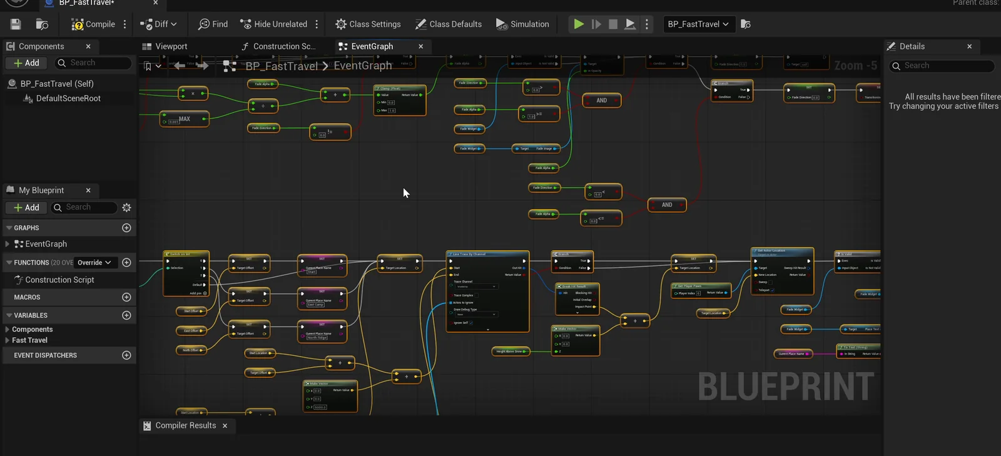
Task: Open the functions Override dropdown
Action: 94,263
